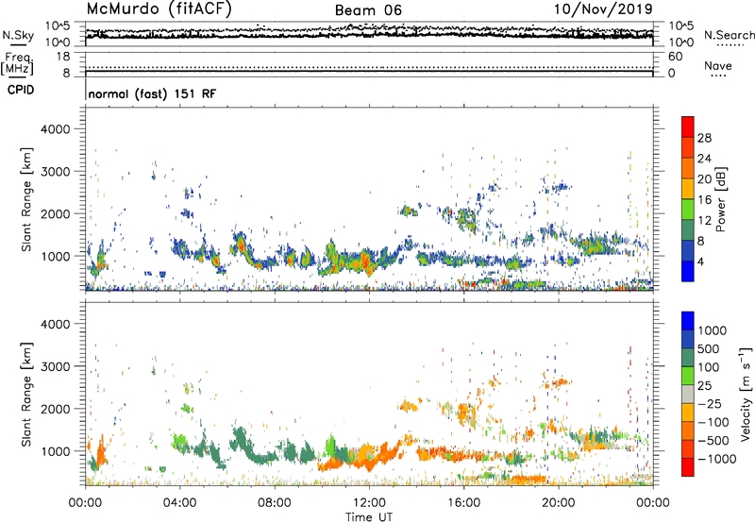Click the "4000" tick of the power panel's range axis
Image resolution: width=755 pixels, height=523 pixels.
(x=55, y=129)
